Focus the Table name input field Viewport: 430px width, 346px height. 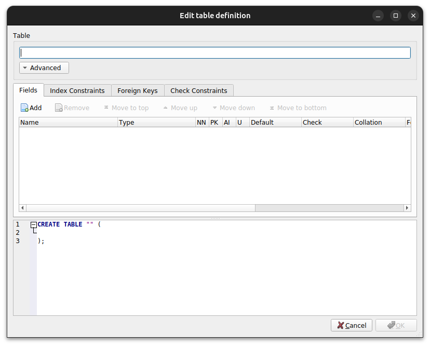(x=215, y=53)
